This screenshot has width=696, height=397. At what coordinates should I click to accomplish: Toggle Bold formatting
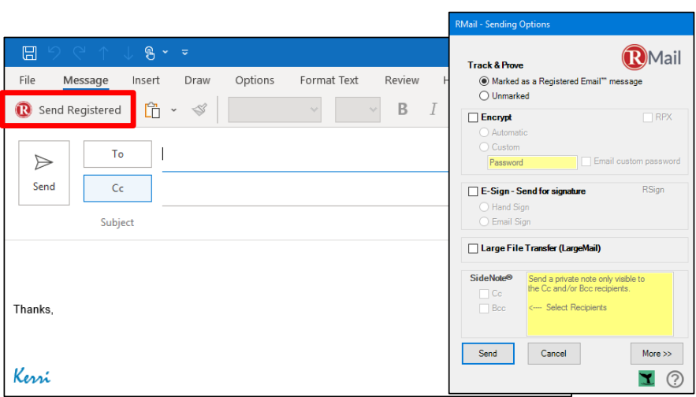point(402,109)
